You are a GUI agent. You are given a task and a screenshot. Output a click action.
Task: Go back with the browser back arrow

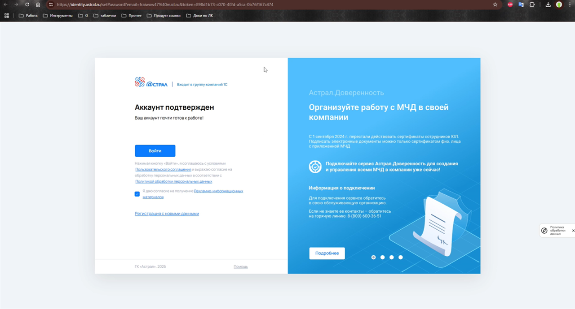coord(5,4)
